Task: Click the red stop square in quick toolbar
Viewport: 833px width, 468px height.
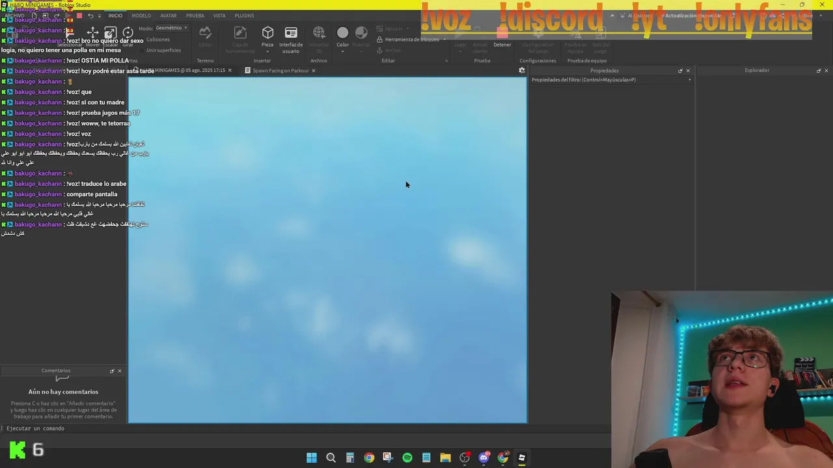Action: click(79, 16)
